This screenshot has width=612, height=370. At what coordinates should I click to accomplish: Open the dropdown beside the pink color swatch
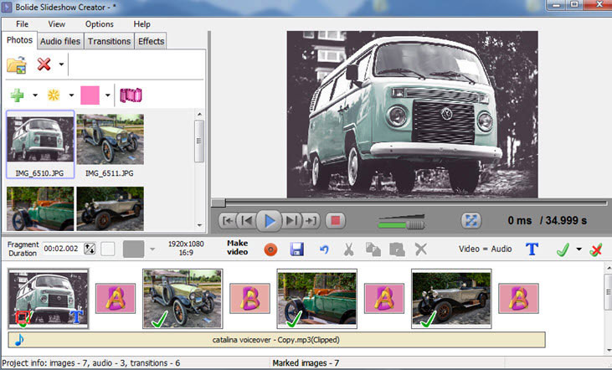tap(108, 95)
